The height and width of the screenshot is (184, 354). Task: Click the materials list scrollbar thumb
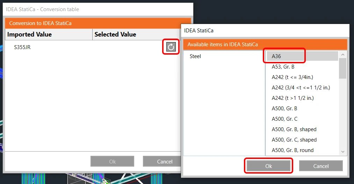343,68
